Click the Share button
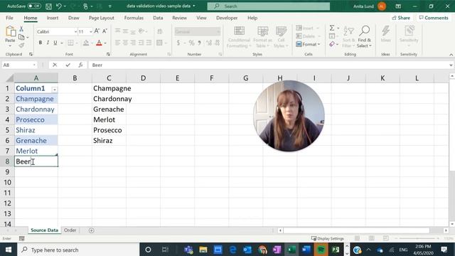This screenshot has height=256, width=455. click(401, 18)
